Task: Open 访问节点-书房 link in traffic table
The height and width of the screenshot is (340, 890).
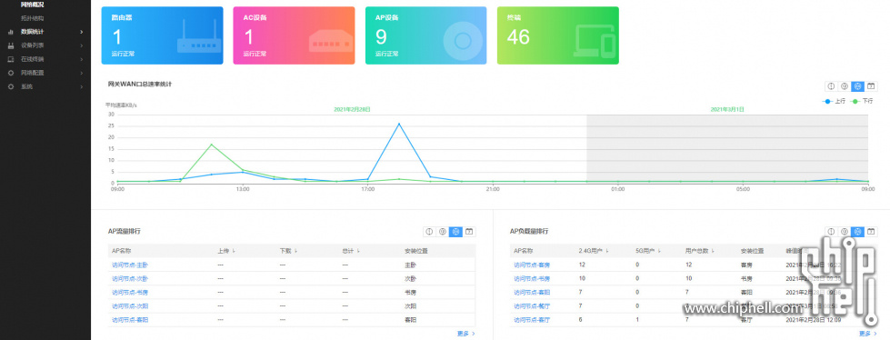Action: (x=130, y=293)
